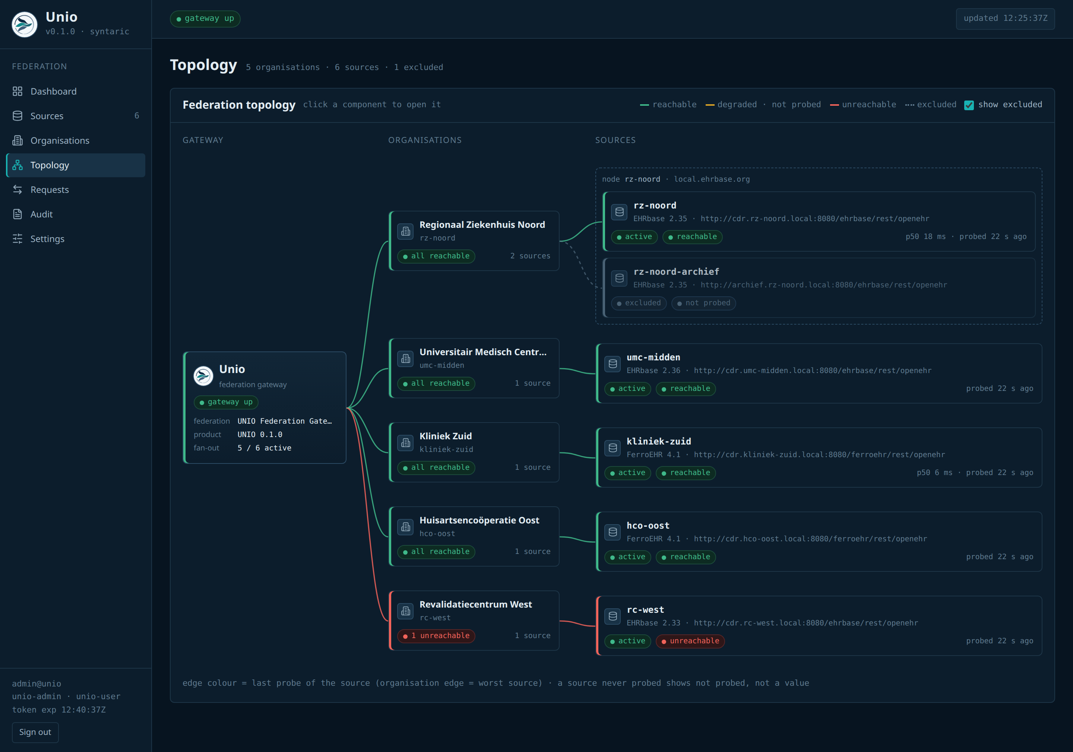Open the Huisartsencoöperatie Oost organisation card
The image size is (1073, 752).
[x=474, y=536]
